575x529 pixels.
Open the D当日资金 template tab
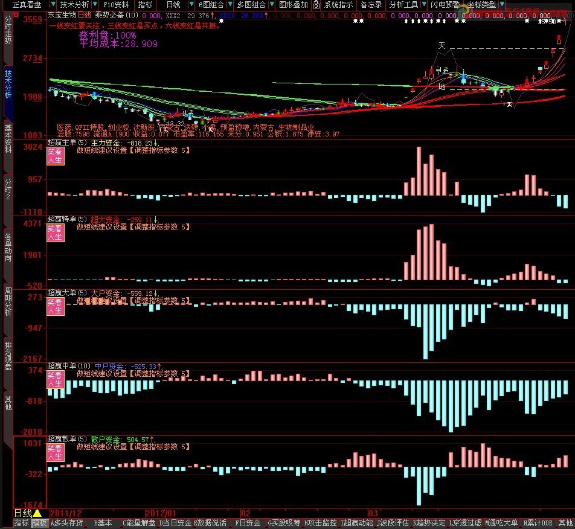[175, 524]
